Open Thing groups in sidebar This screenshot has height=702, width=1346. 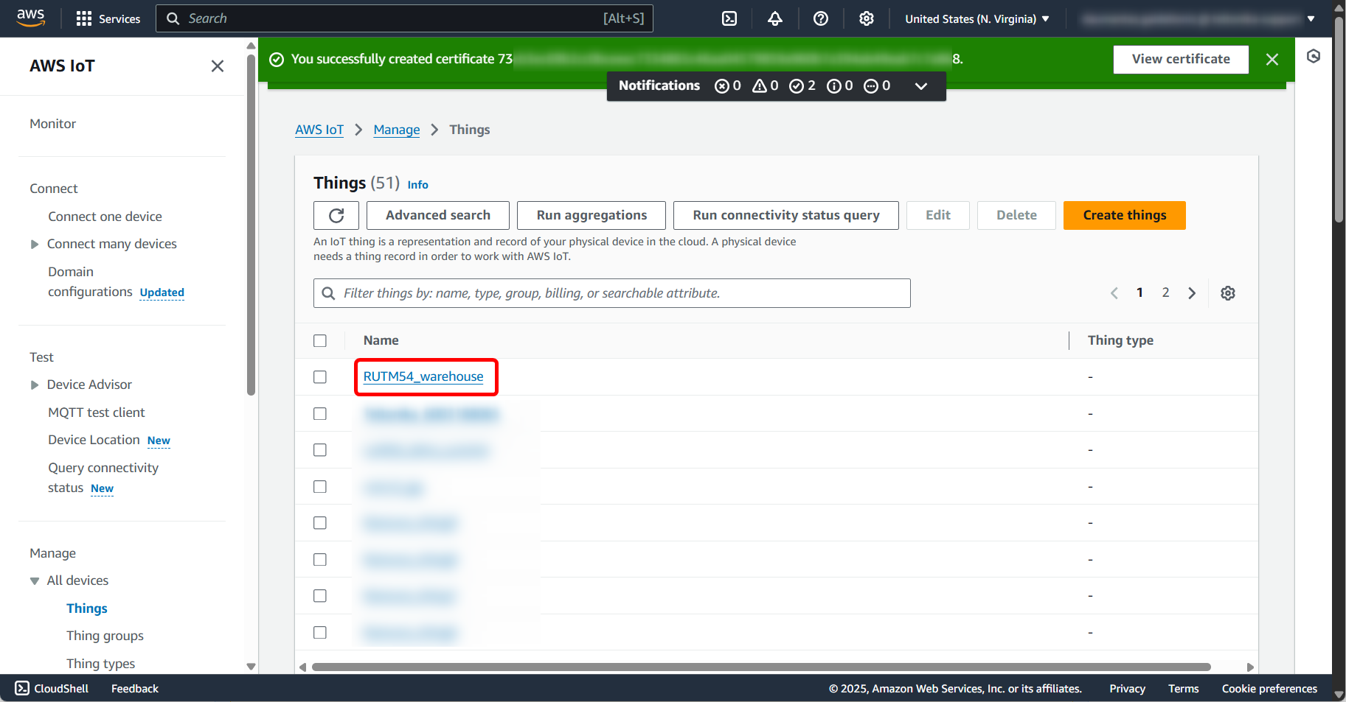[x=105, y=636]
